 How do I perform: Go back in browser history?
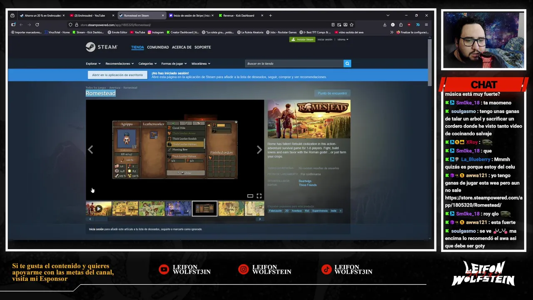pyautogui.click(x=21, y=25)
